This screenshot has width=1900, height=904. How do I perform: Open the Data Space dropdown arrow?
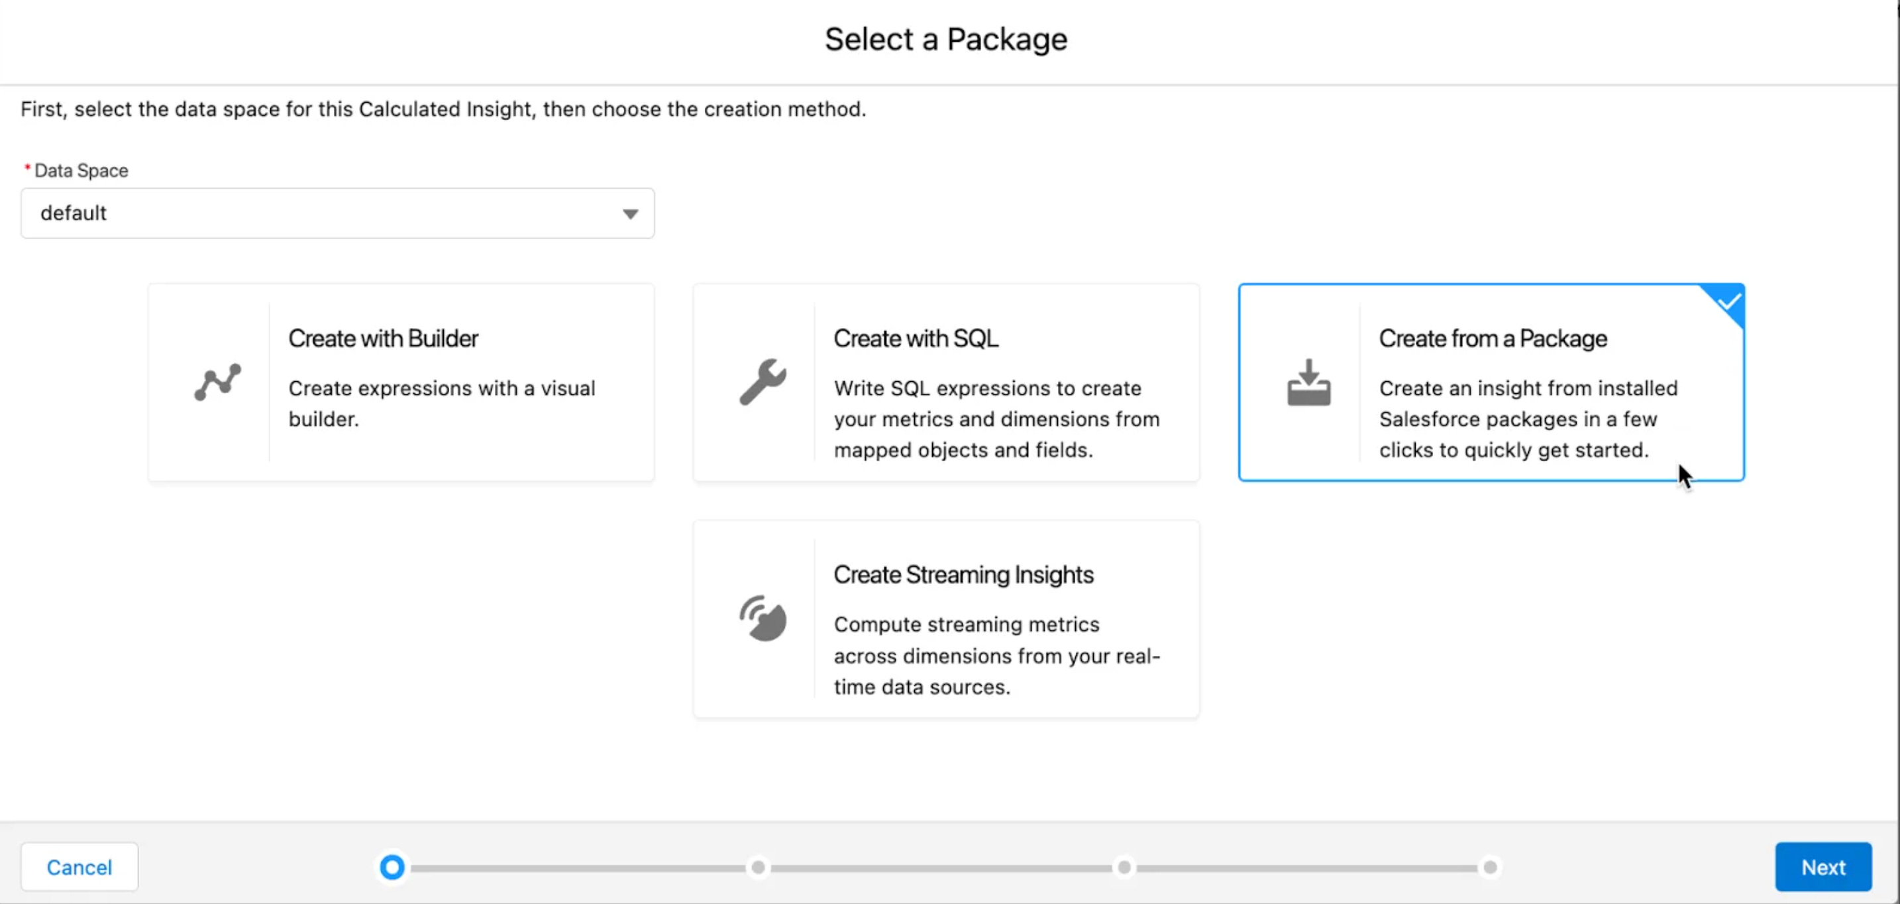pyautogui.click(x=629, y=214)
